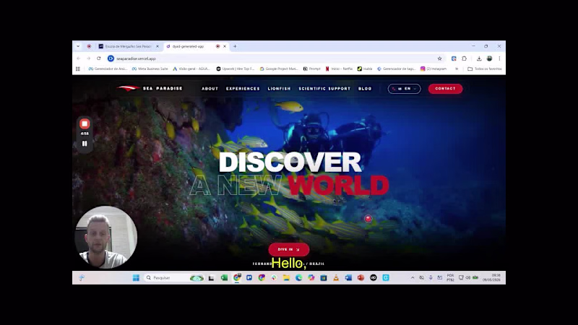This screenshot has width=578, height=325.
Task: Open the Gerenciador de tags bookmark
Action: pyautogui.click(x=396, y=69)
